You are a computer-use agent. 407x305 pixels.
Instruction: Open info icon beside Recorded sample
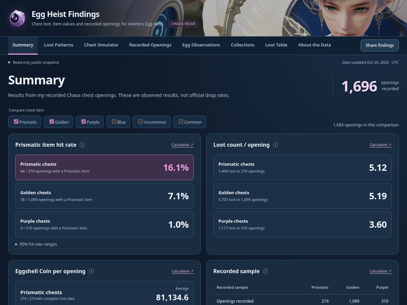pos(265,271)
